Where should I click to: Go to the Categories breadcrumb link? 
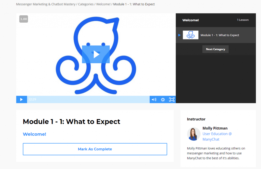[86, 4]
